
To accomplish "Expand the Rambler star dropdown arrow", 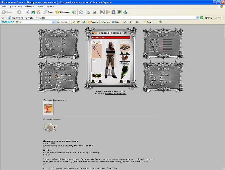I will (x=20, y=22).
